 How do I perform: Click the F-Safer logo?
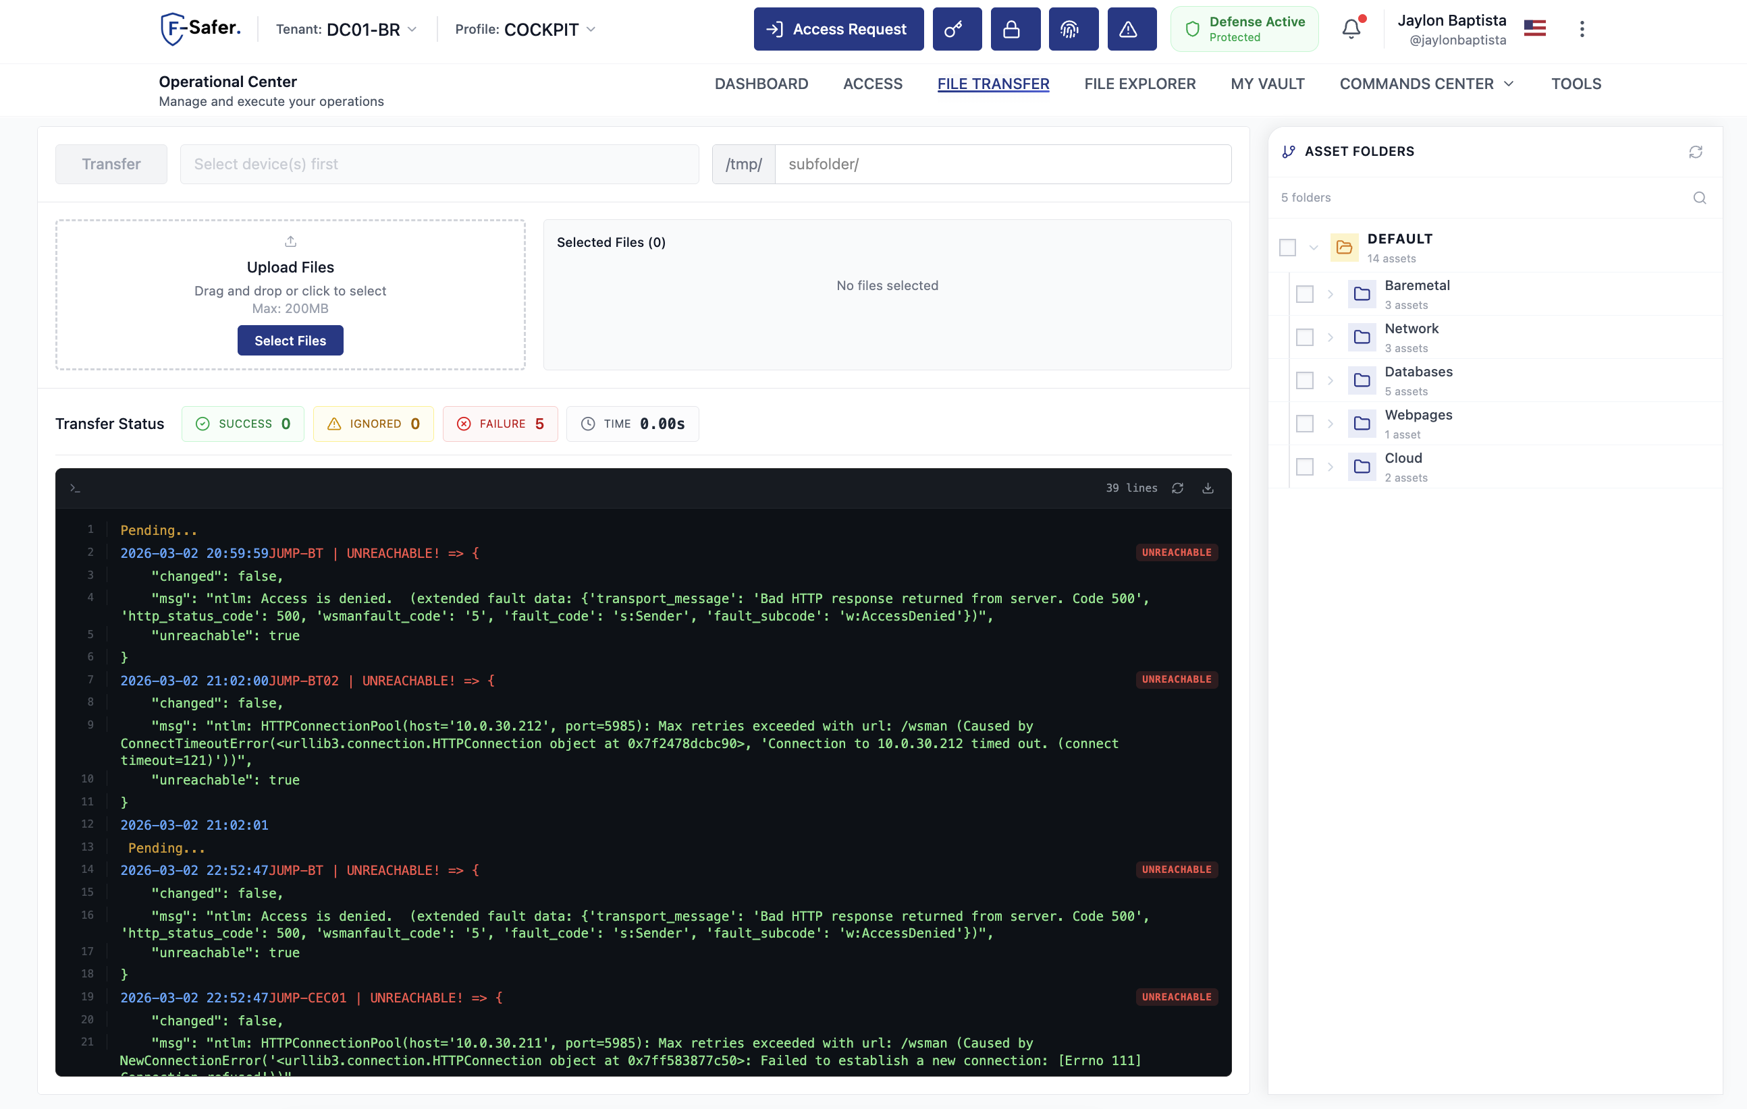200,29
